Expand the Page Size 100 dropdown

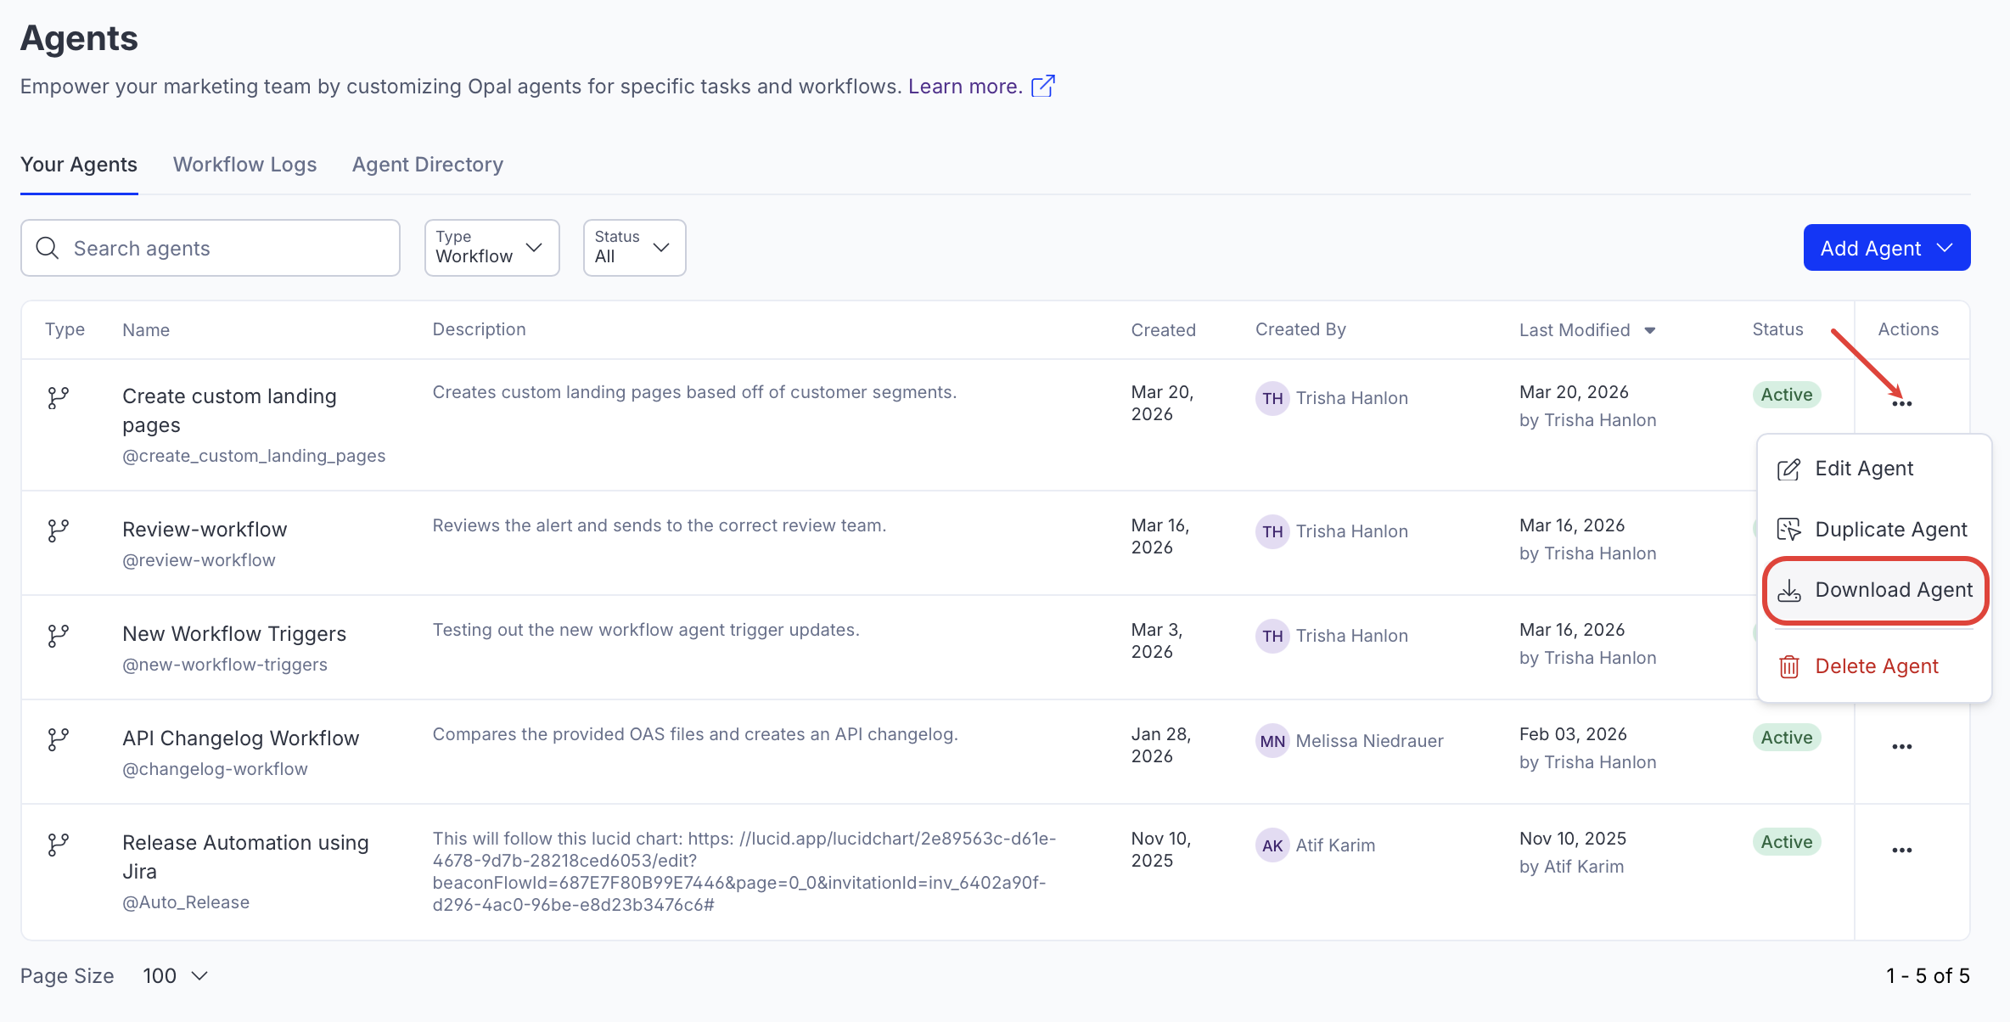pyautogui.click(x=176, y=976)
